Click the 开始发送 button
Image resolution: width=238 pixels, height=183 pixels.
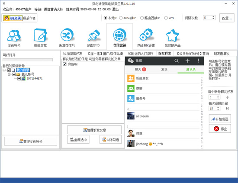(x=220, y=119)
